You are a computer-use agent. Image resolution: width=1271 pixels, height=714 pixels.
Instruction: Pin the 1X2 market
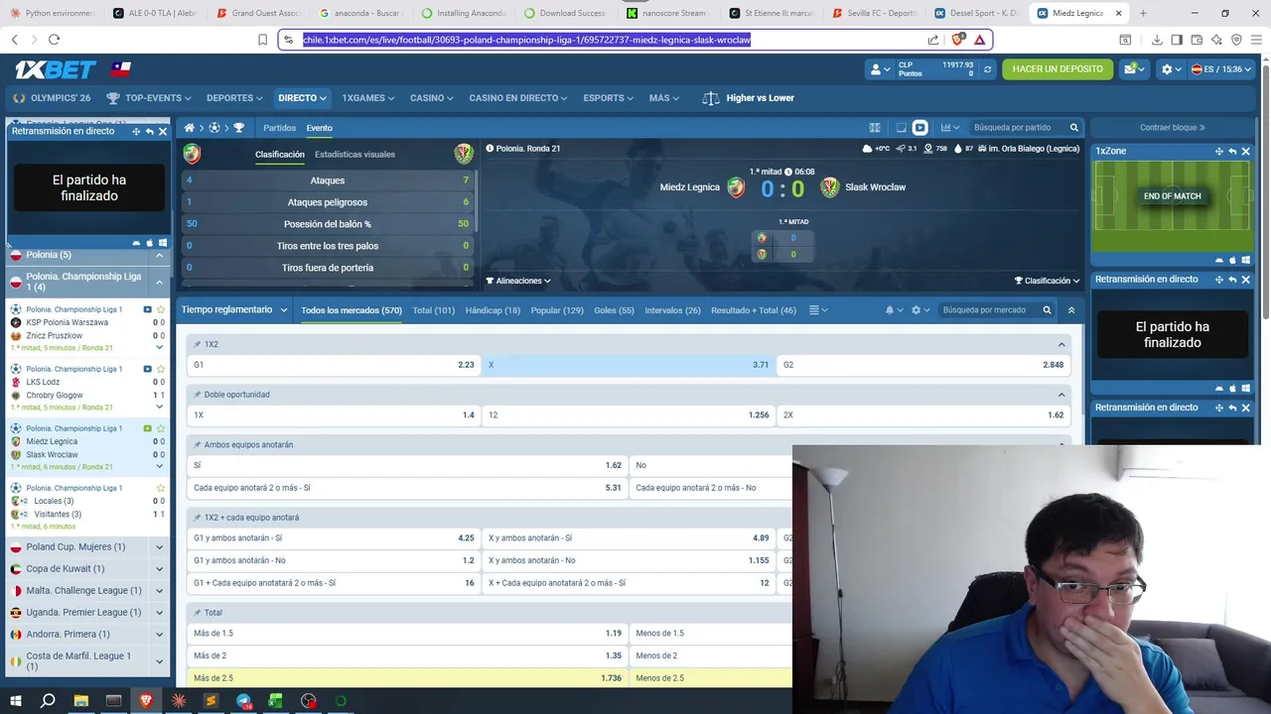(197, 344)
